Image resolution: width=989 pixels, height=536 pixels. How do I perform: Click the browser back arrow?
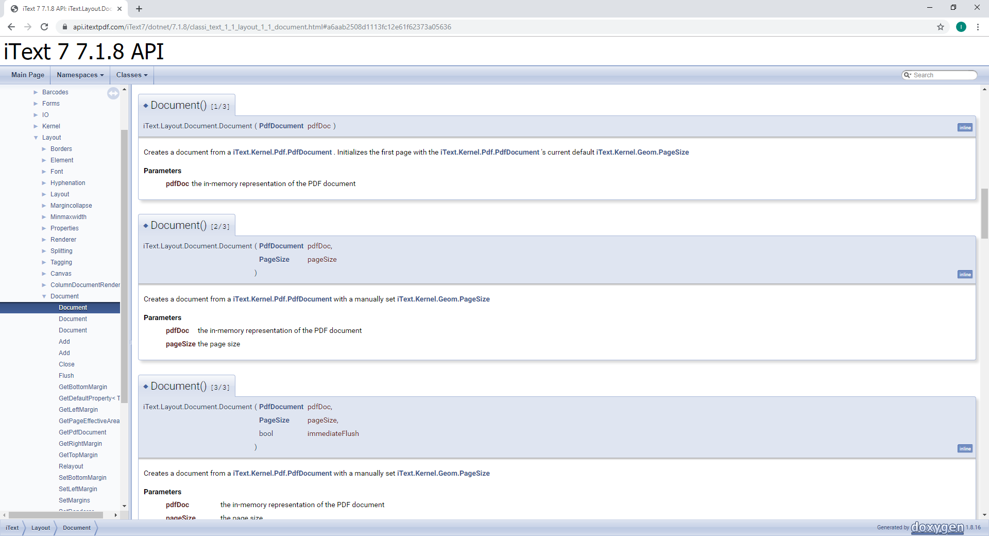click(x=11, y=27)
